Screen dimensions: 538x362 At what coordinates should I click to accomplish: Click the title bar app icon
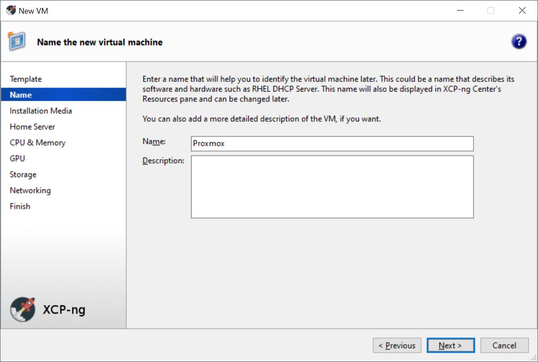click(11, 11)
